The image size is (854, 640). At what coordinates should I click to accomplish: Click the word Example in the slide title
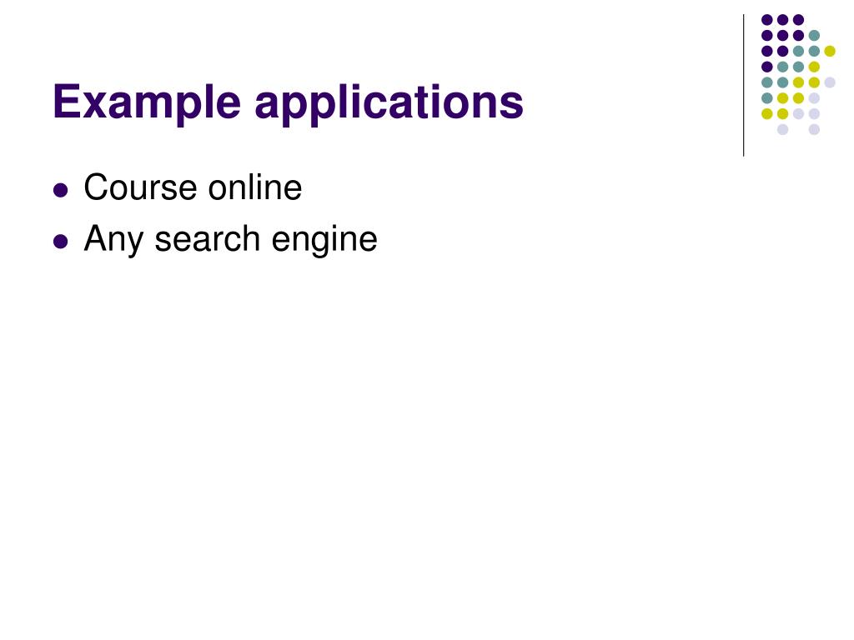click(147, 102)
